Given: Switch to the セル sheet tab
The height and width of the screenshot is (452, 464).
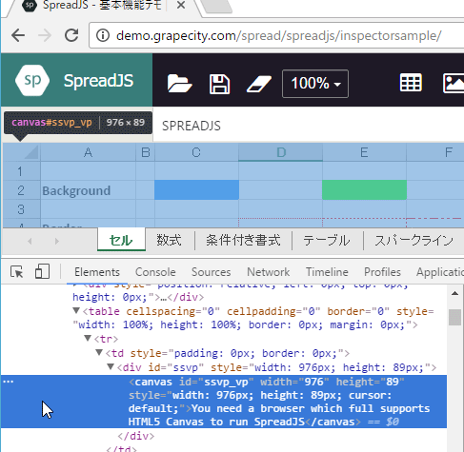Looking at the screenshot, I should [121, 240].
